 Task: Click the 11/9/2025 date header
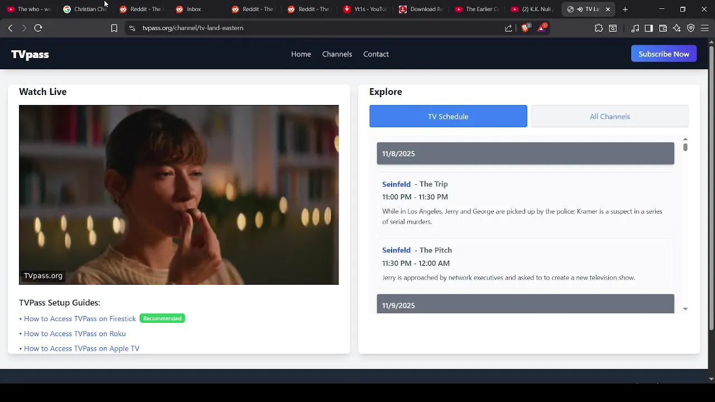tap(526, 304)
